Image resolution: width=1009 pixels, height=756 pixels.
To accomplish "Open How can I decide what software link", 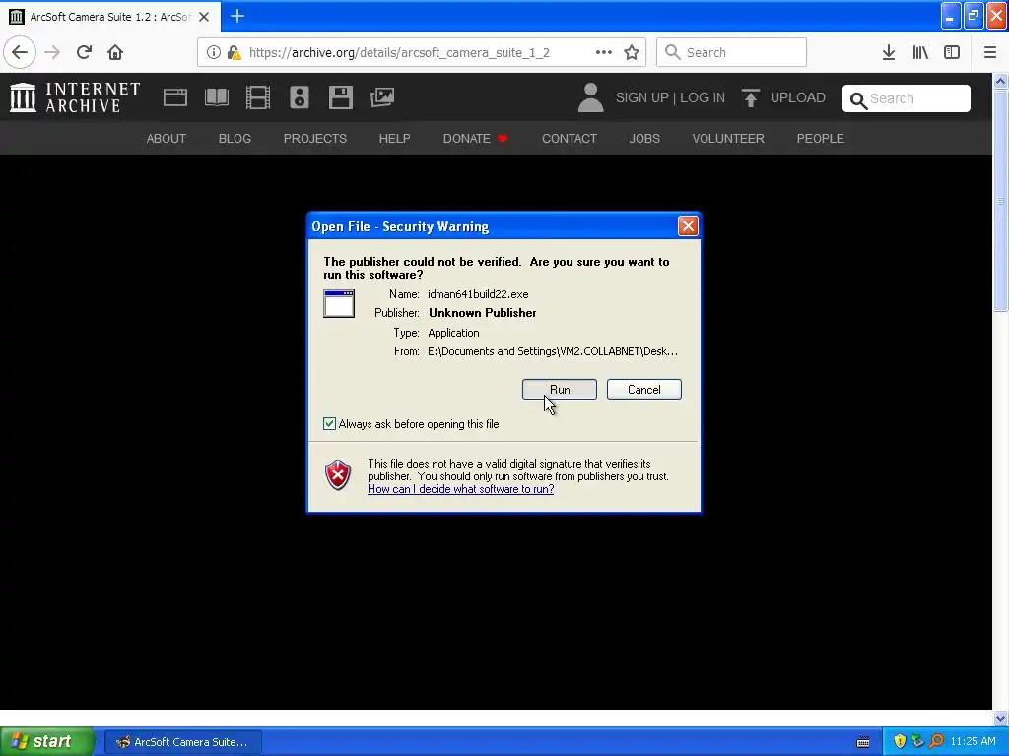I will [461, 489].
